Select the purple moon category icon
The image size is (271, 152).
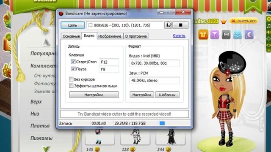click(x=249, y=35)
